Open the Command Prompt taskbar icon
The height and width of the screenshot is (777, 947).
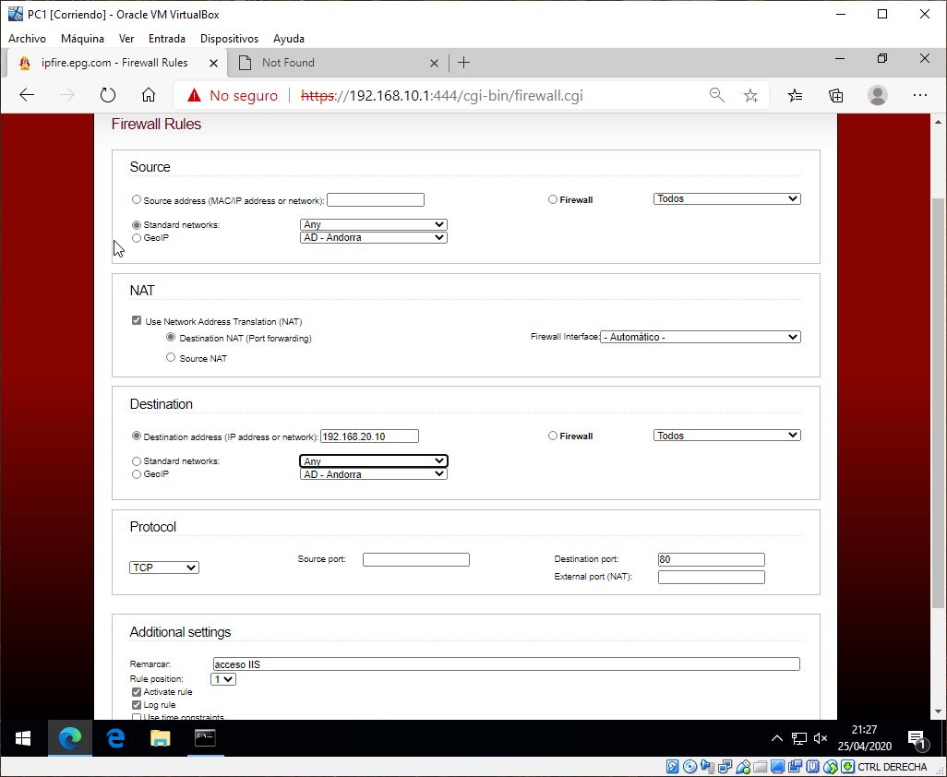click(x=205, y=737)
